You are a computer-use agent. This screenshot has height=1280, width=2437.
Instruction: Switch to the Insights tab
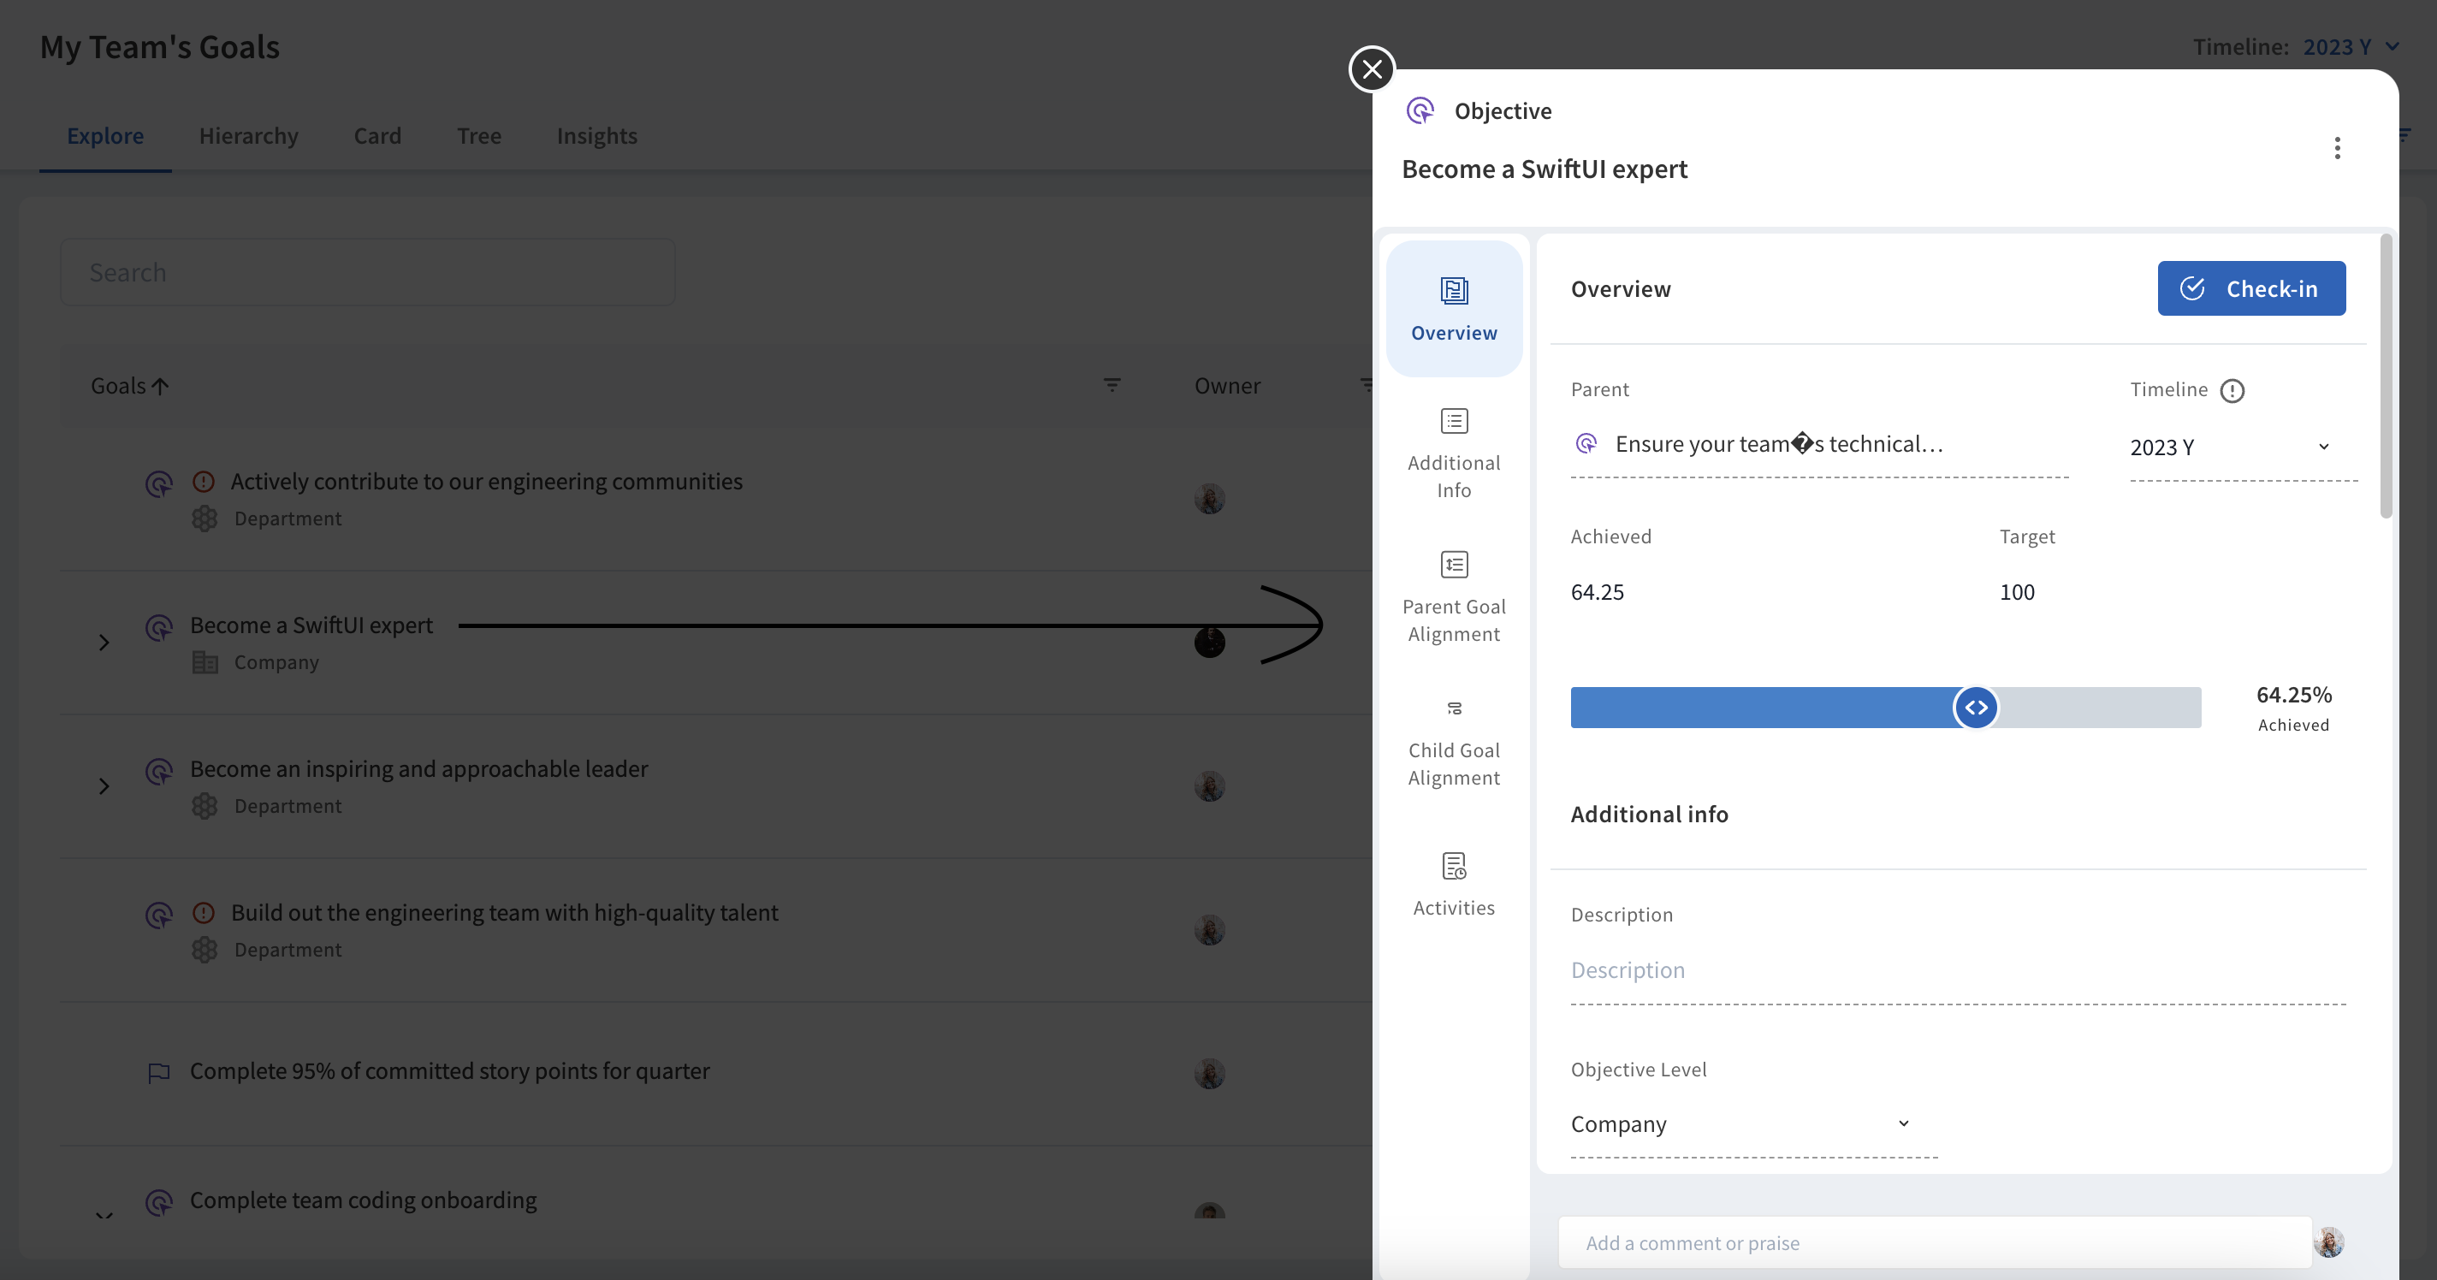coord(597,135)
